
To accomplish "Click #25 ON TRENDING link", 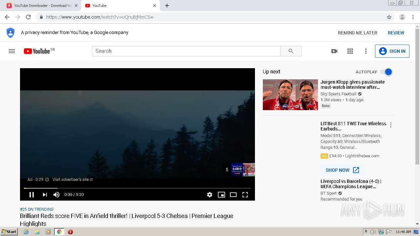I will pyautogui.click(x=37, y=209).
